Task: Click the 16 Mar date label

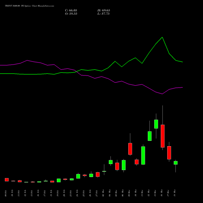Action: click(162, 193)
